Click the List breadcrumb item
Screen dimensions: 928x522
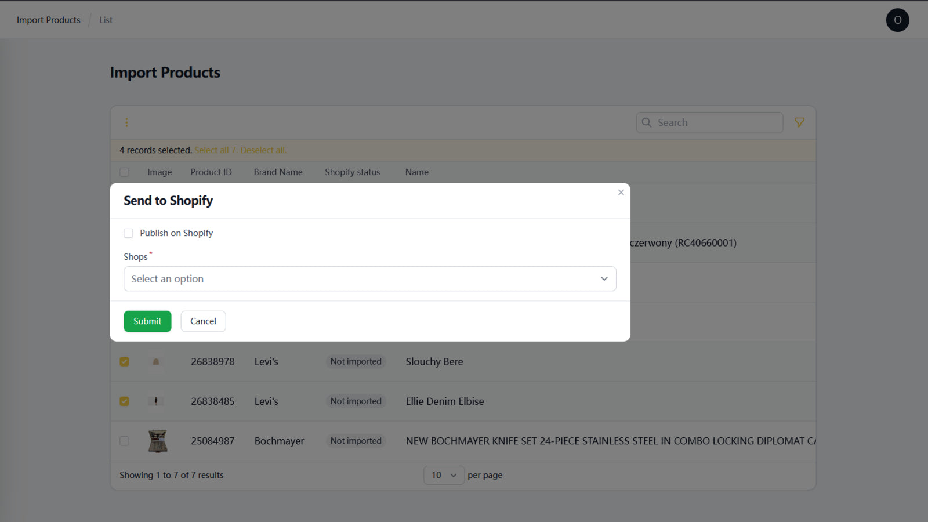coord(106,20)
